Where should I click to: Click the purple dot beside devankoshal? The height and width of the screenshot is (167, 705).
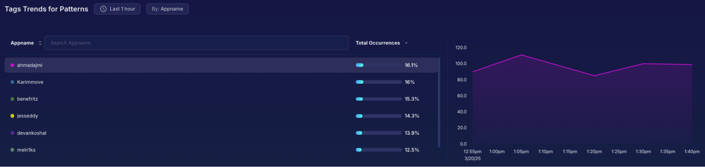(12, 133)
